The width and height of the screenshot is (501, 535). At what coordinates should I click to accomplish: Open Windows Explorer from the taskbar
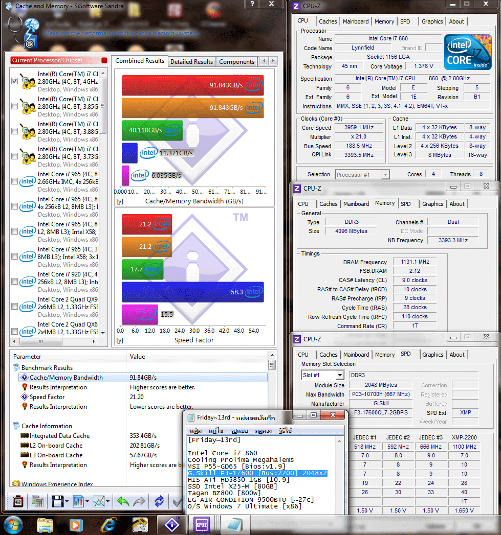pos(45,525)
